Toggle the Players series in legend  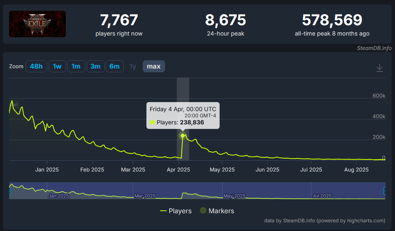176,211
